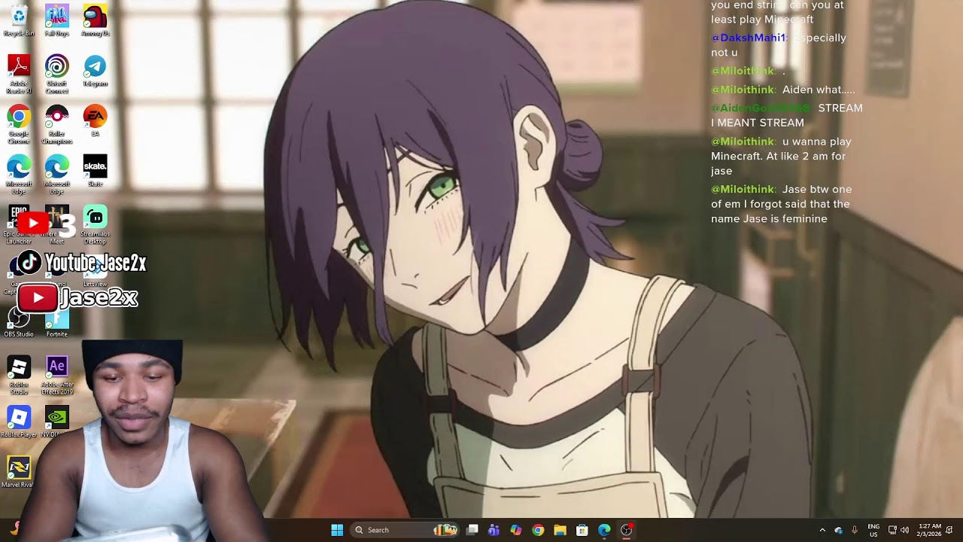Open Roblox Studio desktop shortcut
Image resolution: width=963 pixels, height=542 pixels.
pos(19,375)
